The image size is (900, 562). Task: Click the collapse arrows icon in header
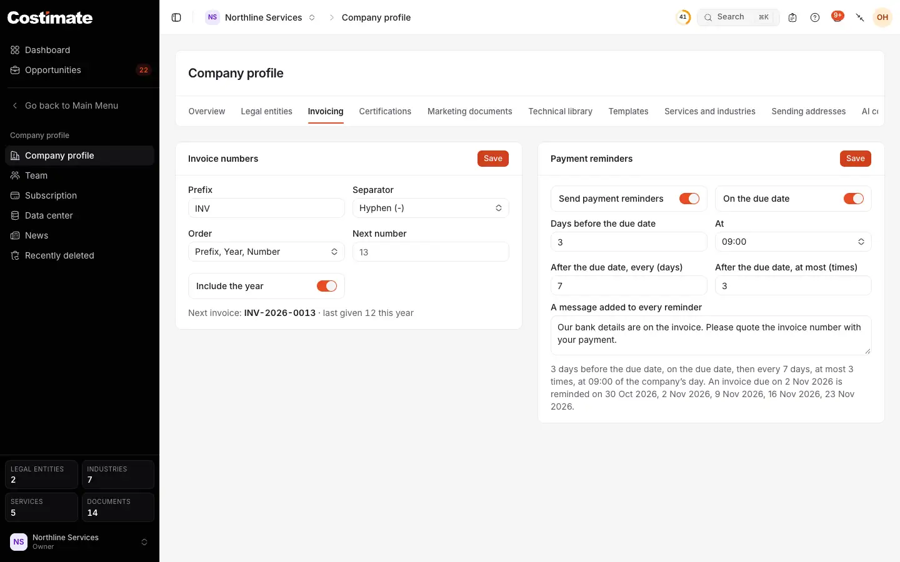pyautogui.click(x=860, y=17)
